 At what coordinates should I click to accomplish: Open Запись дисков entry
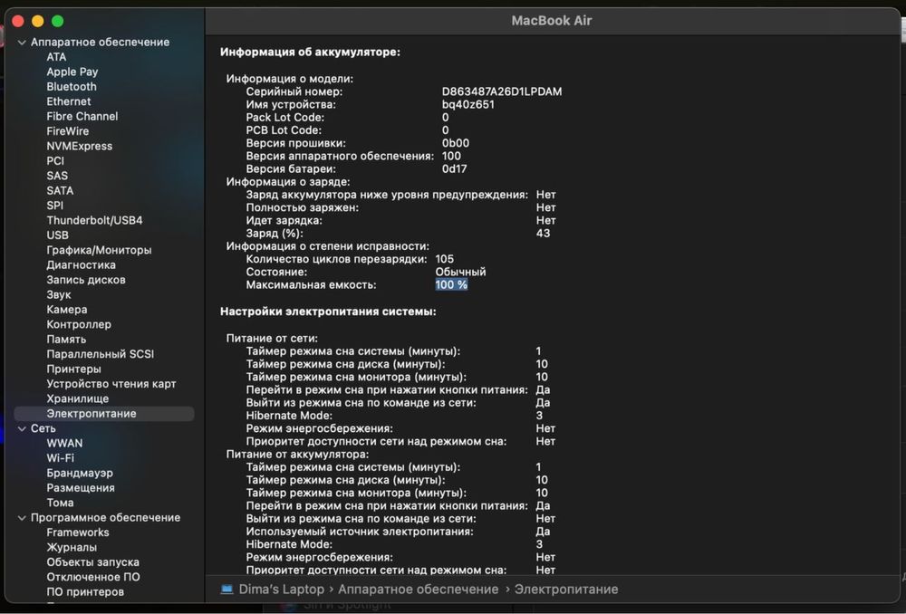pos(86,280)
